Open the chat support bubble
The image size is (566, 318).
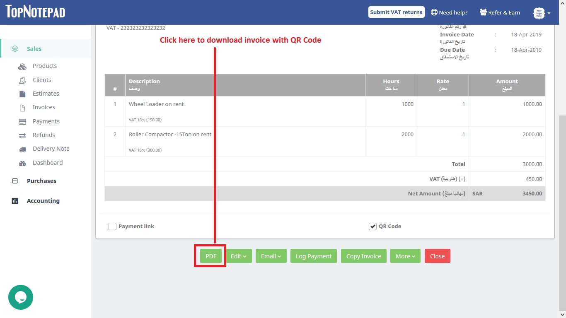[x=21, y=297]
